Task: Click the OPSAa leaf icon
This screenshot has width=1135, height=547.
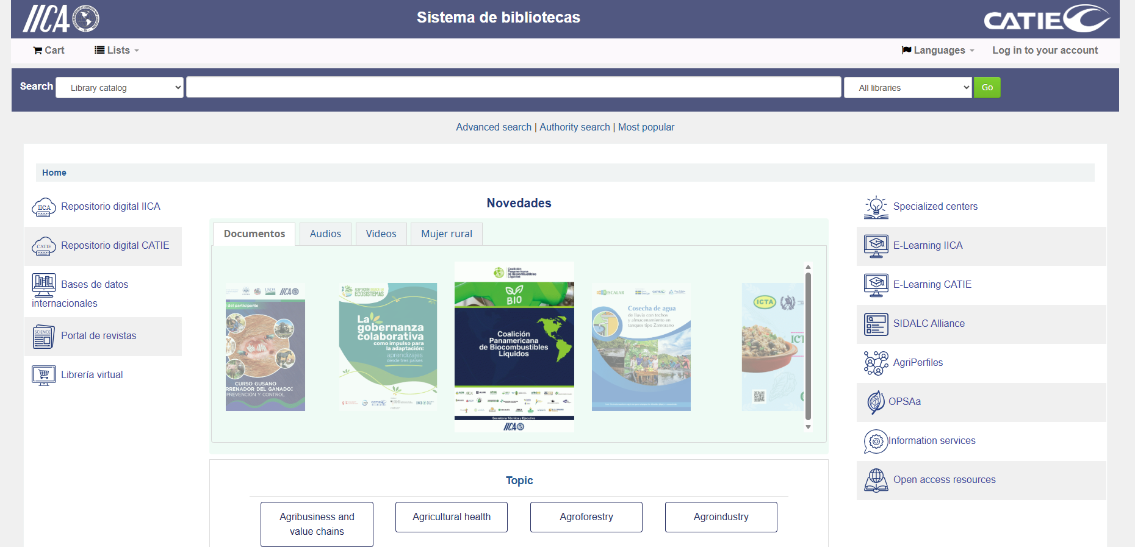Action: click(876, 402)
